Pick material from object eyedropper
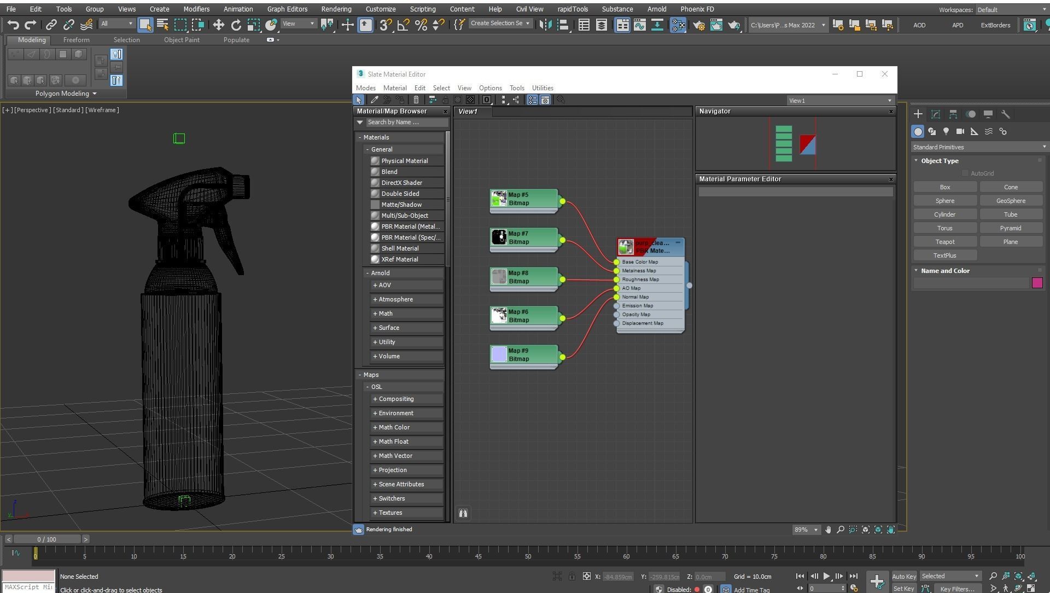 (x=374, y=100)
